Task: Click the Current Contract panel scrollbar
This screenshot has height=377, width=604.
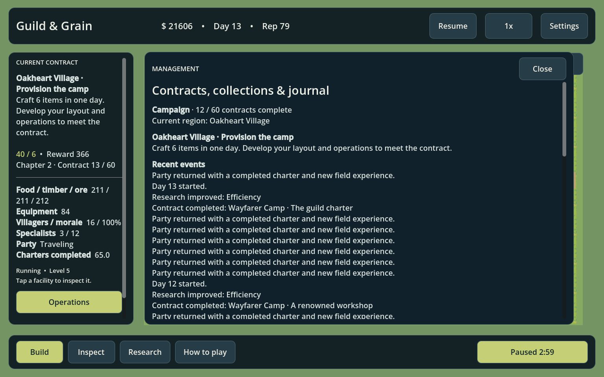Action: click(124, 178)
